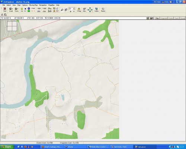This screenshot has height=149, width=186.
Task: Click the map overview grid thumbnail
Action: coord(12,26)
